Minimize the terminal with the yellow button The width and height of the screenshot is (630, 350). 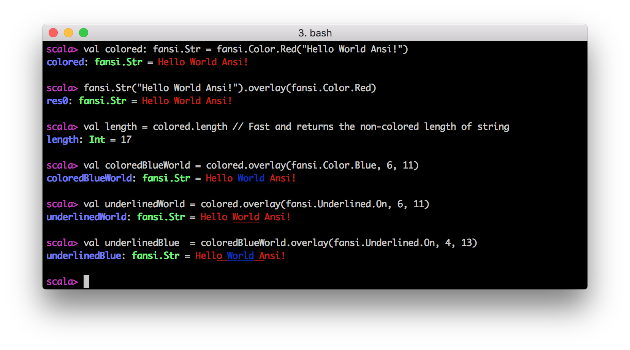point(68,33)
